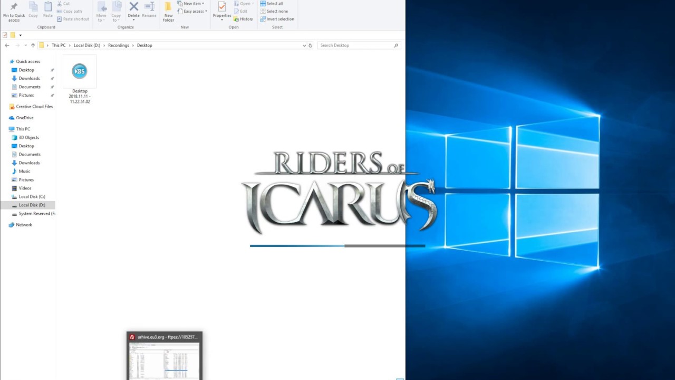Click the arhive.eu3.org FileZilla preview title
The width and height of the screenshot is (675, 380).
click(167, 337)
